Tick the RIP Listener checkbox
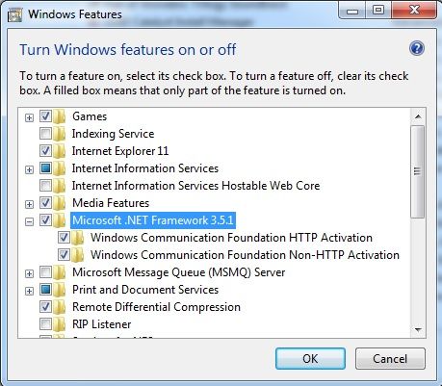The height and width of the screenshot is (386, 442). tap(45, 324)
